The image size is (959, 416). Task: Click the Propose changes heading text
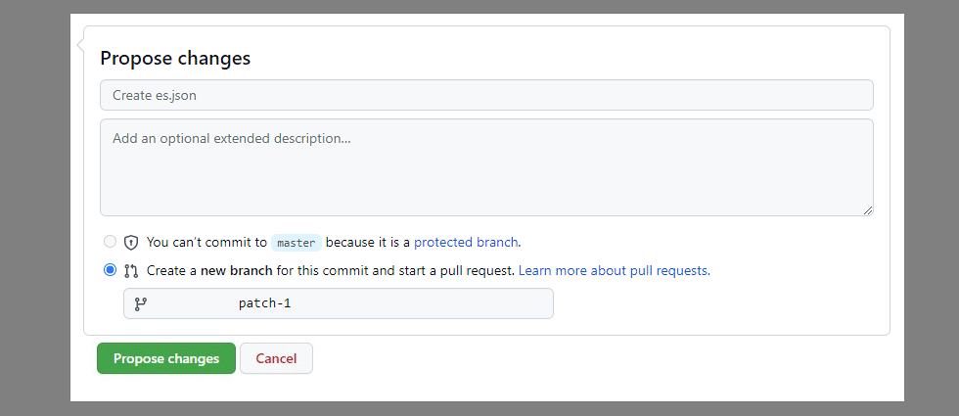[x=175, y=58]
